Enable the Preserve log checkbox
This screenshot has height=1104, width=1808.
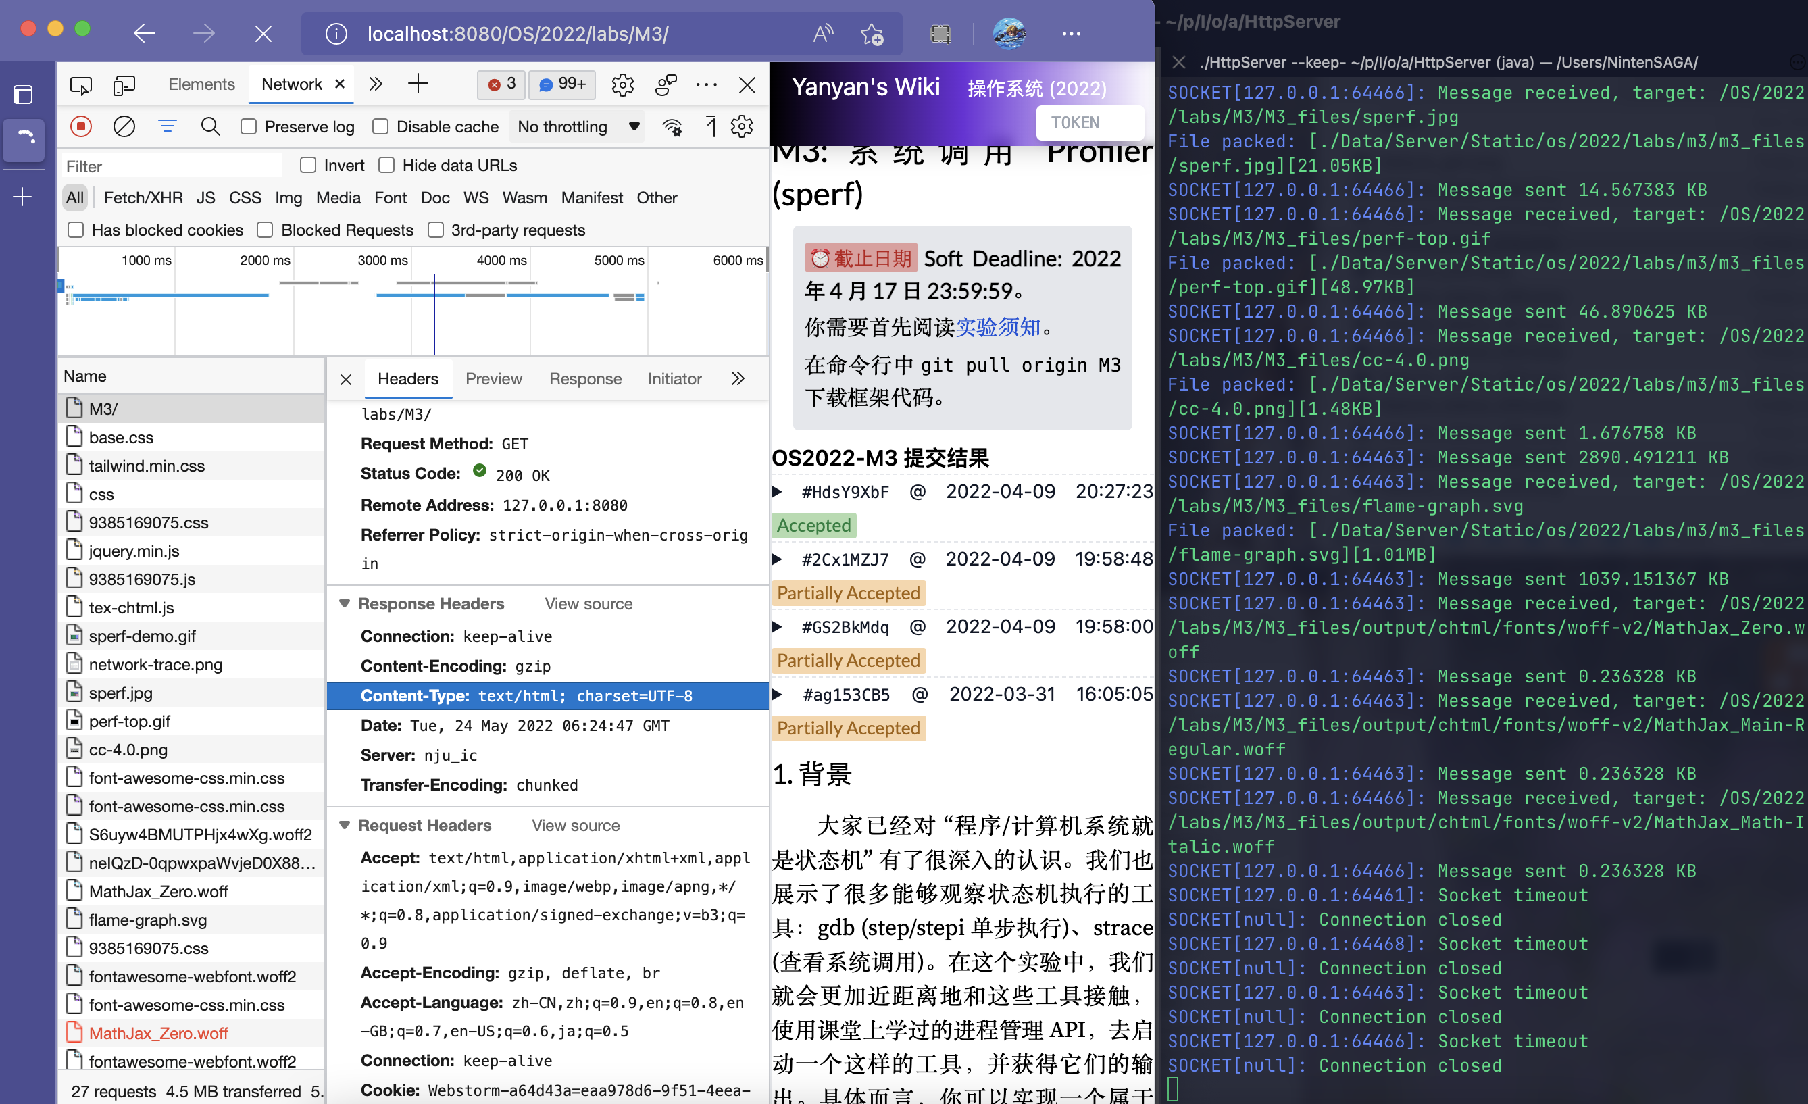249,127
